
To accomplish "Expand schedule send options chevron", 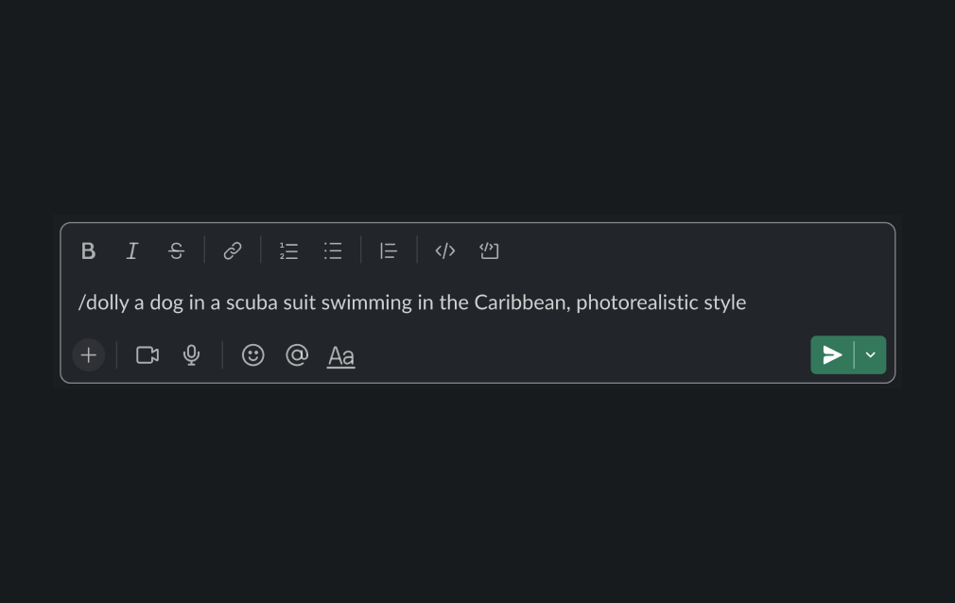I will tap(870, 355).
